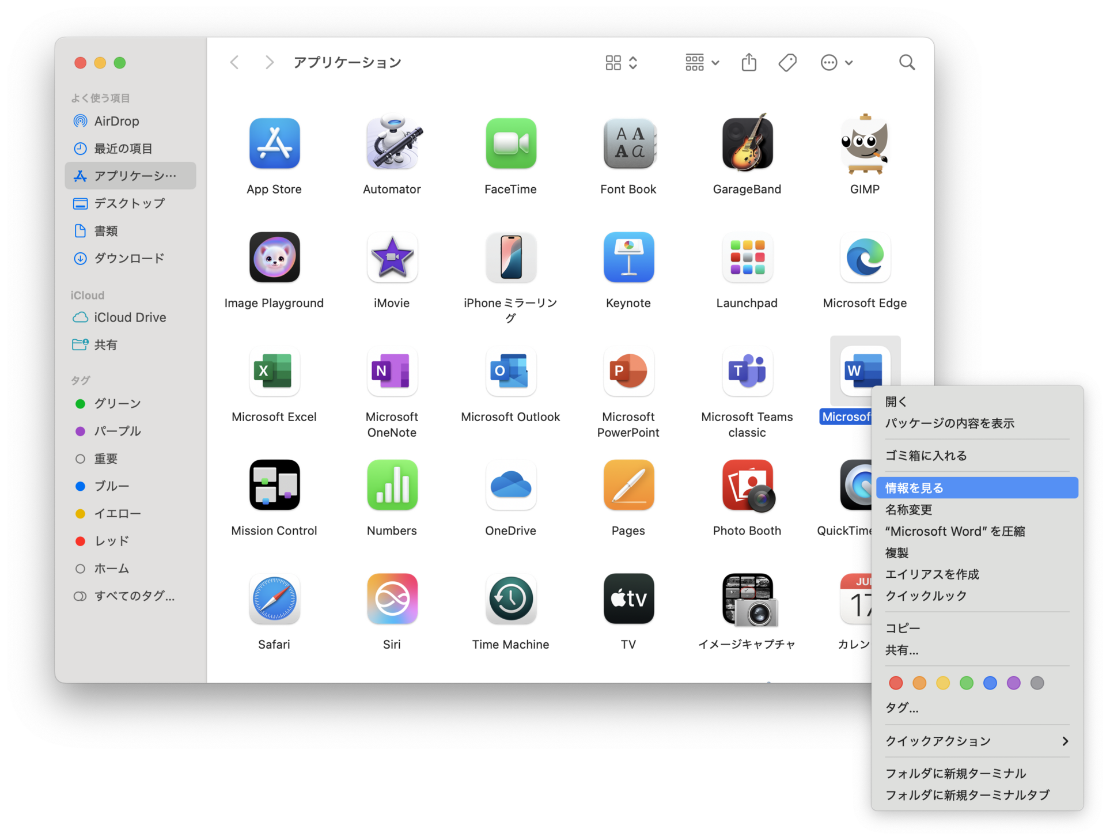
Task: Select フォルダに新規ターミナル menu item
Action: tap(977, 774)
